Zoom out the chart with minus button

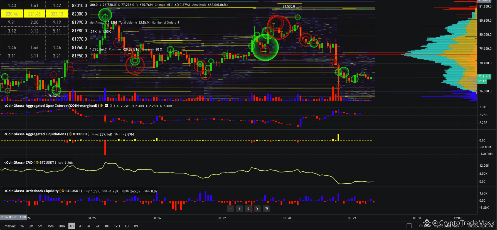click(230, 209)
